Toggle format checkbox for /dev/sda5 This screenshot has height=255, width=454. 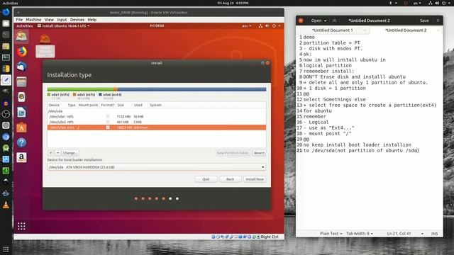(108, 122)
